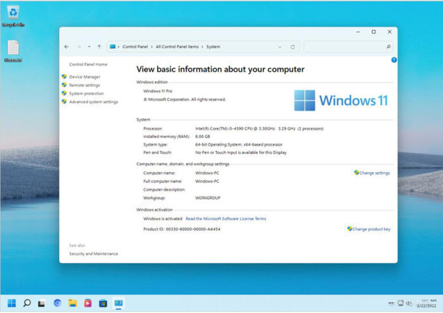443x313 pixels.
Task: Go back using the back arrow
Action: 67,47
